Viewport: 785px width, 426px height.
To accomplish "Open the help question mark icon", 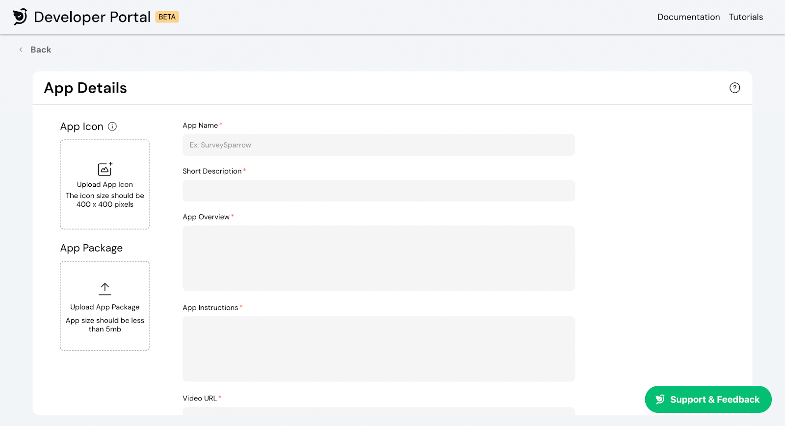I will tap(734, 88).
